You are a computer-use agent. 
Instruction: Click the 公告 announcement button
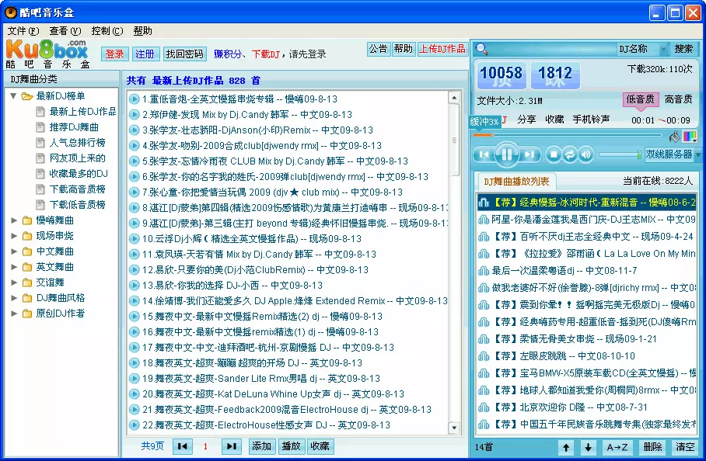(378, 49)
